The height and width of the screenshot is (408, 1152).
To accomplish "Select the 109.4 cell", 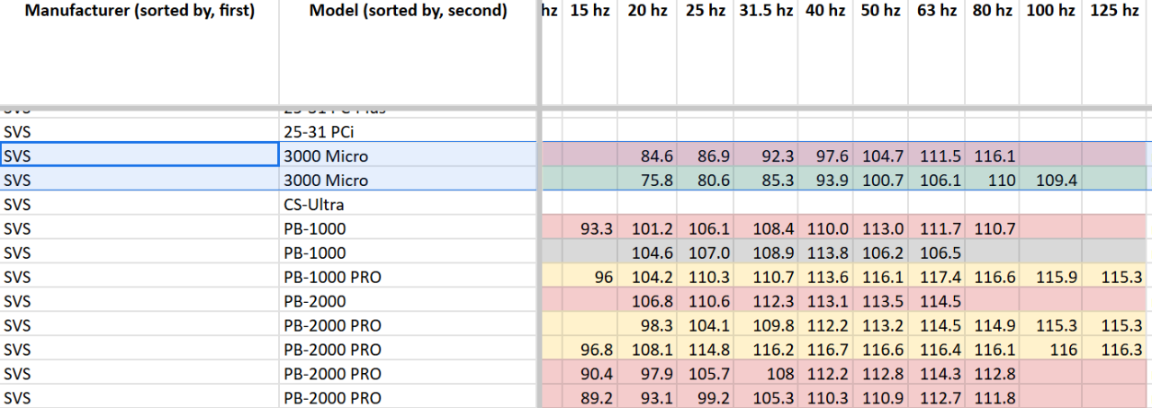I will coord(1051,180).
